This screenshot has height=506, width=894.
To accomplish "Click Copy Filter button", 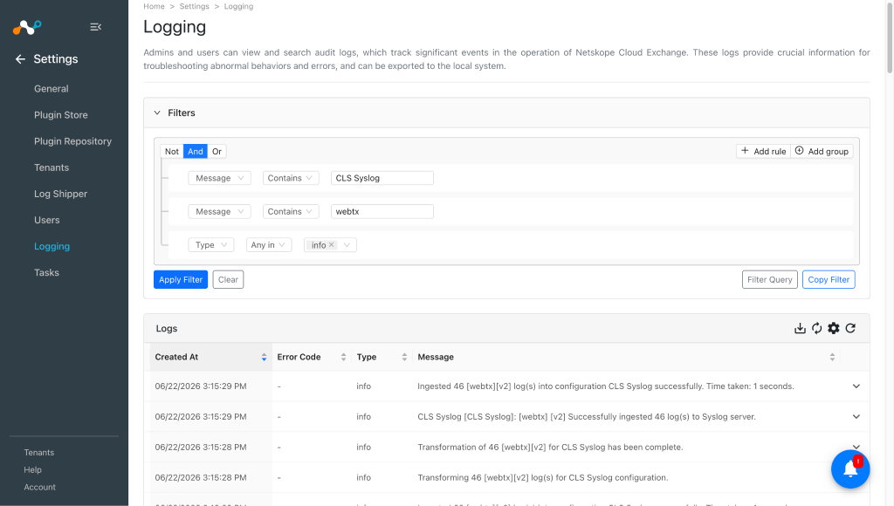I will (x=829, y=279).
